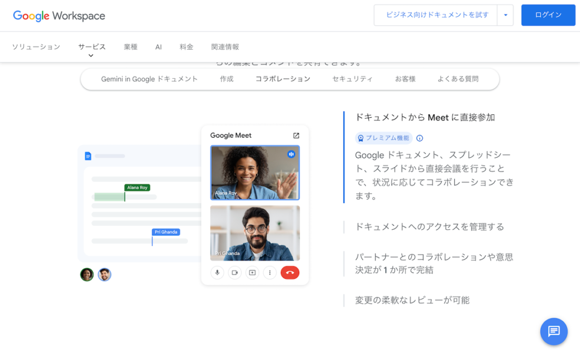Select the サービス navigation item

click(x=92, y=47)
